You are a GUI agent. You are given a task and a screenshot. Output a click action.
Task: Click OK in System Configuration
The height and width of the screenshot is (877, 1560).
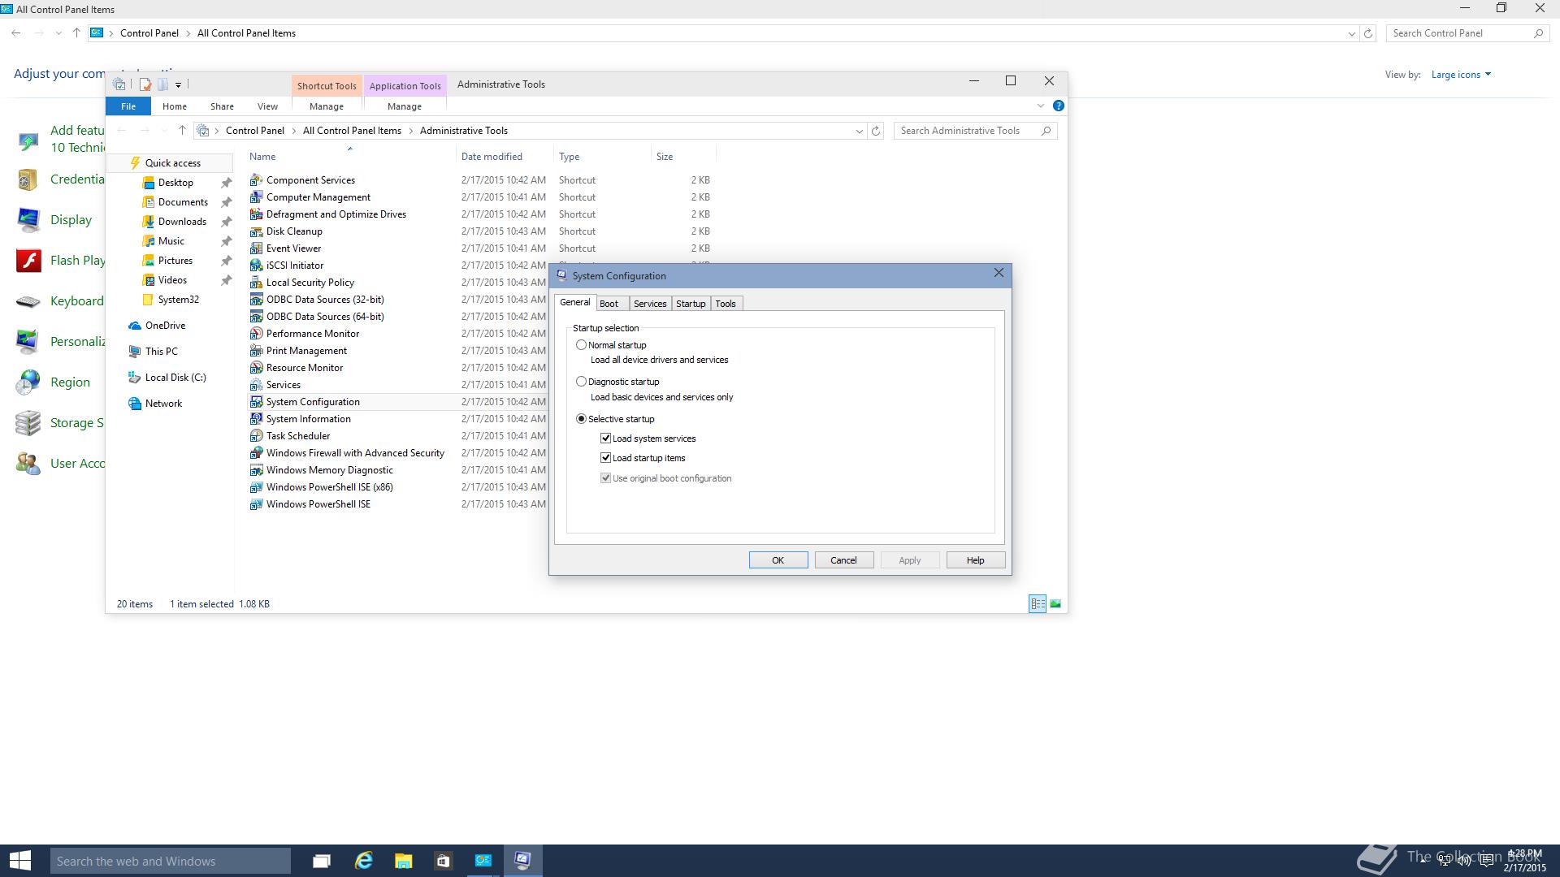click(778, 560)
